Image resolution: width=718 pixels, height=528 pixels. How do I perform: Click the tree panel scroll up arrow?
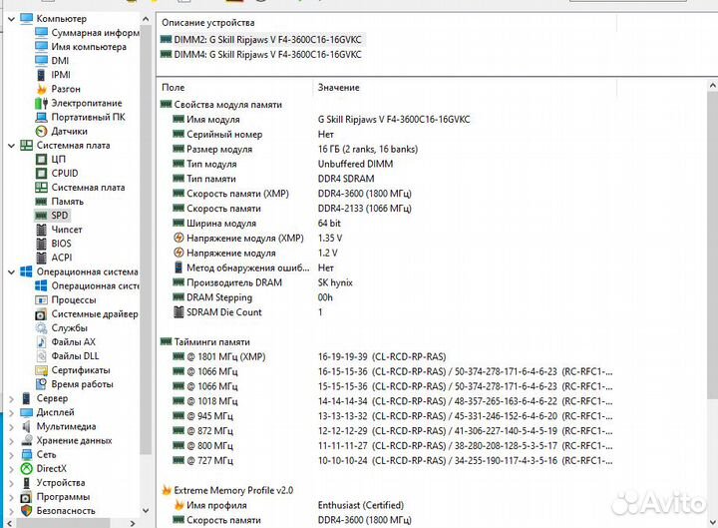(x=146, y=19)
